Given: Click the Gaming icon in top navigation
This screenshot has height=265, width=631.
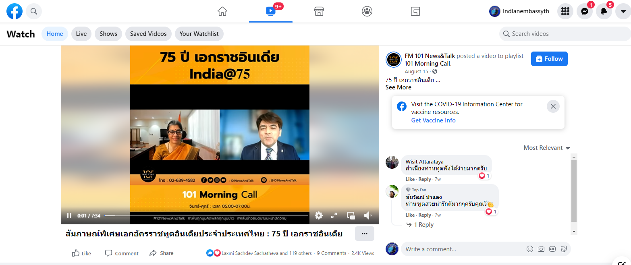Looking at the screenshot, I should (x=415, y=11).
